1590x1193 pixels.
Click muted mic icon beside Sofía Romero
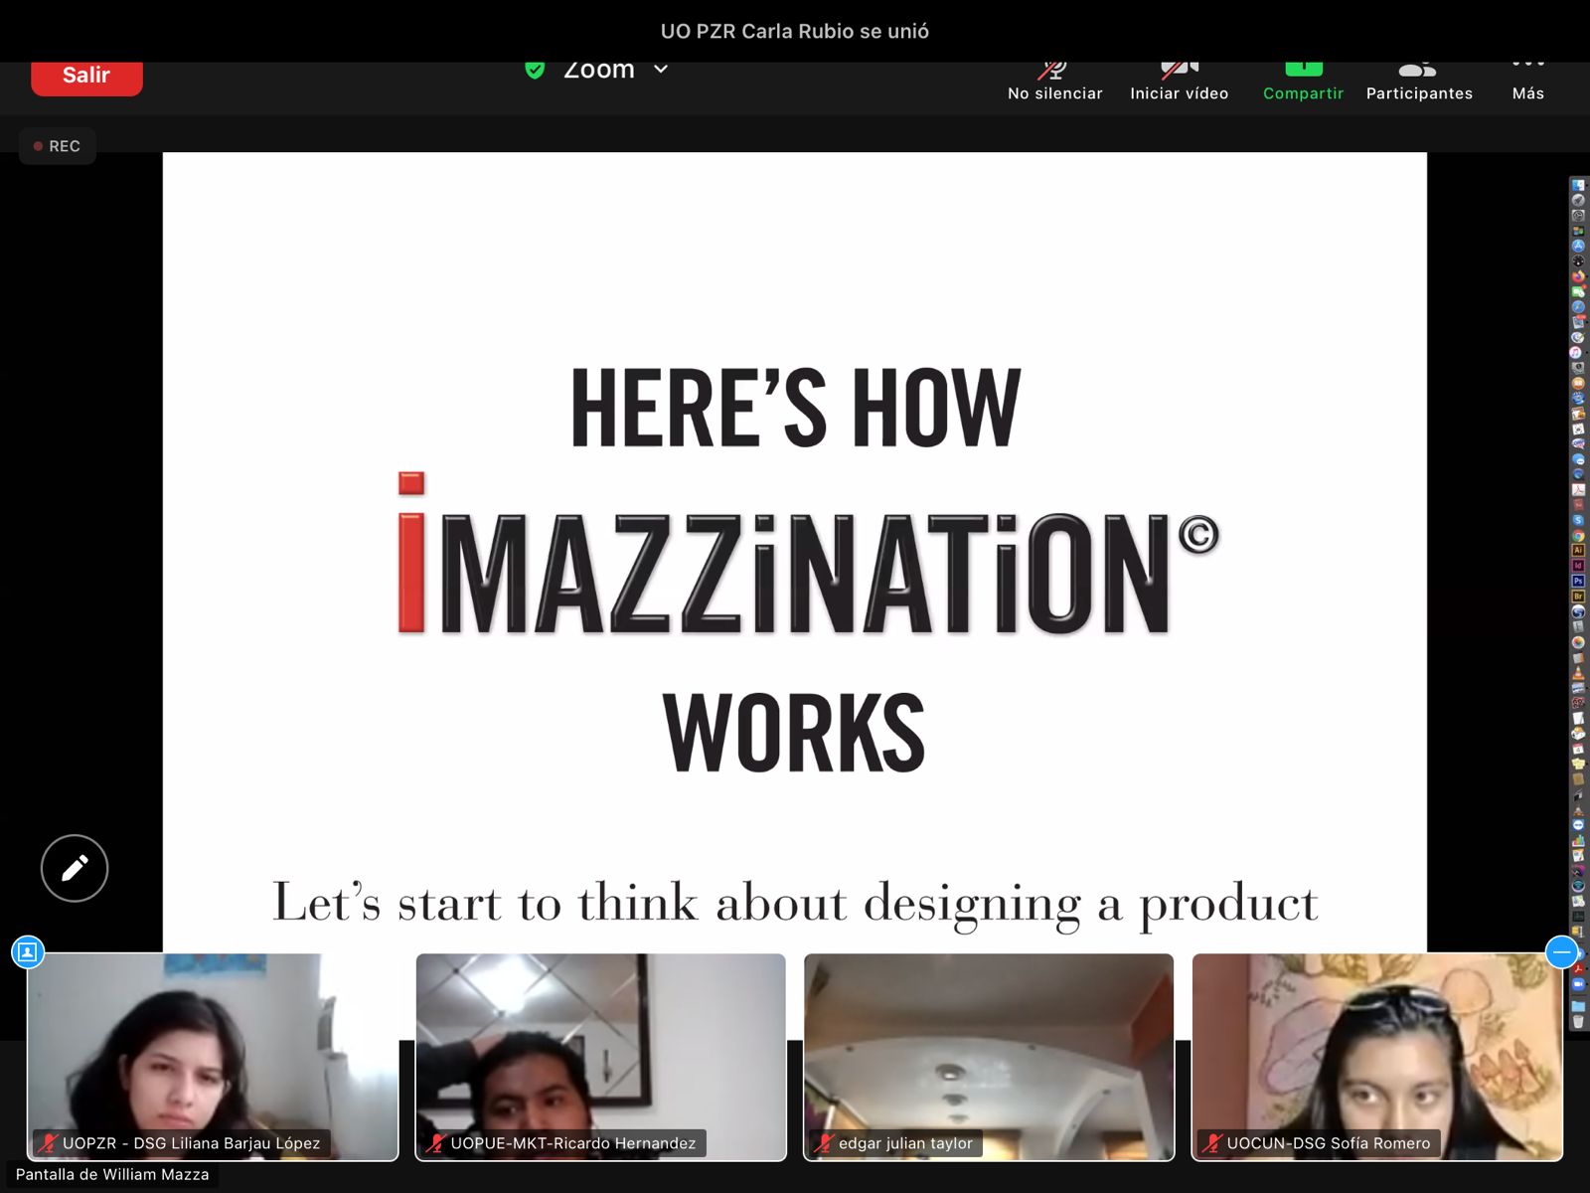point(1211,1143)
